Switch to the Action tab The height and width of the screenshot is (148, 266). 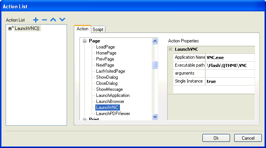[82, 29]
